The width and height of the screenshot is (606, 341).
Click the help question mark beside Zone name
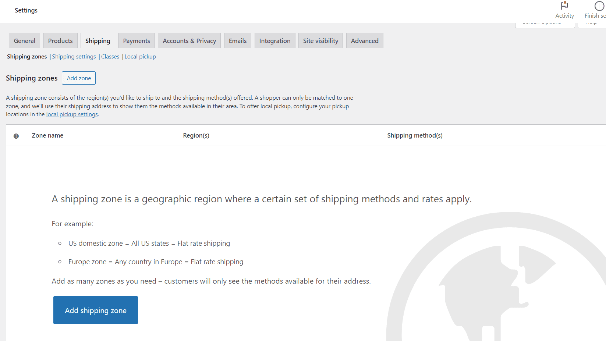tap(16, 136)
